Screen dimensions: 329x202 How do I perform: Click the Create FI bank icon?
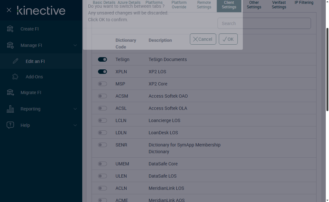coord(10,29)
